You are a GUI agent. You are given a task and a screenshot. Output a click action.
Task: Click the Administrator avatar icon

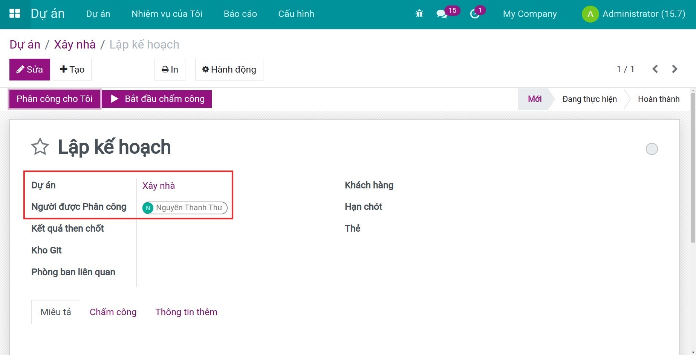tap(590, 14)
